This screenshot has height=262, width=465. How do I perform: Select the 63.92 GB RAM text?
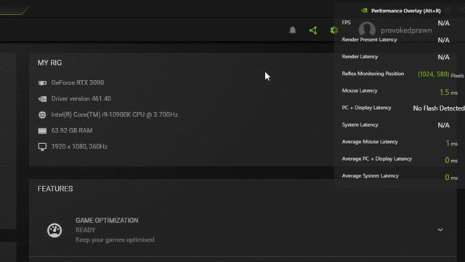pos(72,130)
